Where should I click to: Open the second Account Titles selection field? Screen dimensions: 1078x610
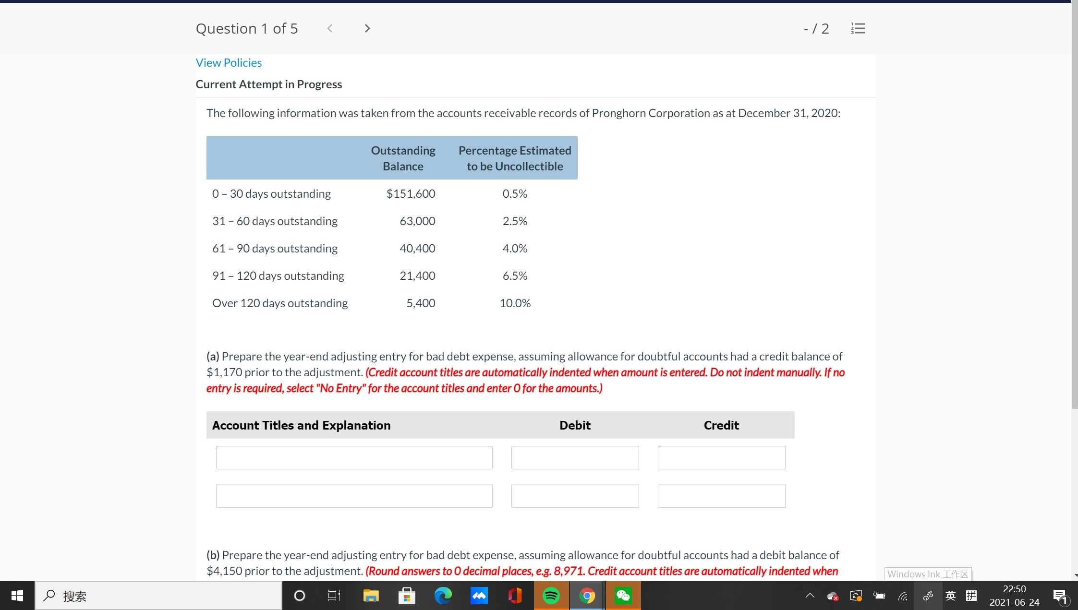click(x=354, y=496)
